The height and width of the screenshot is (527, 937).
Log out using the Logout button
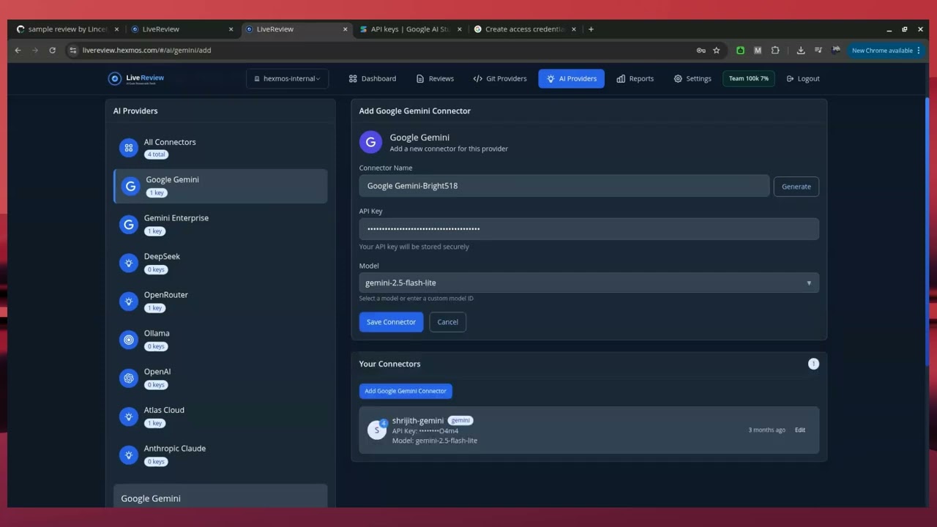click(x=803, y=78)
